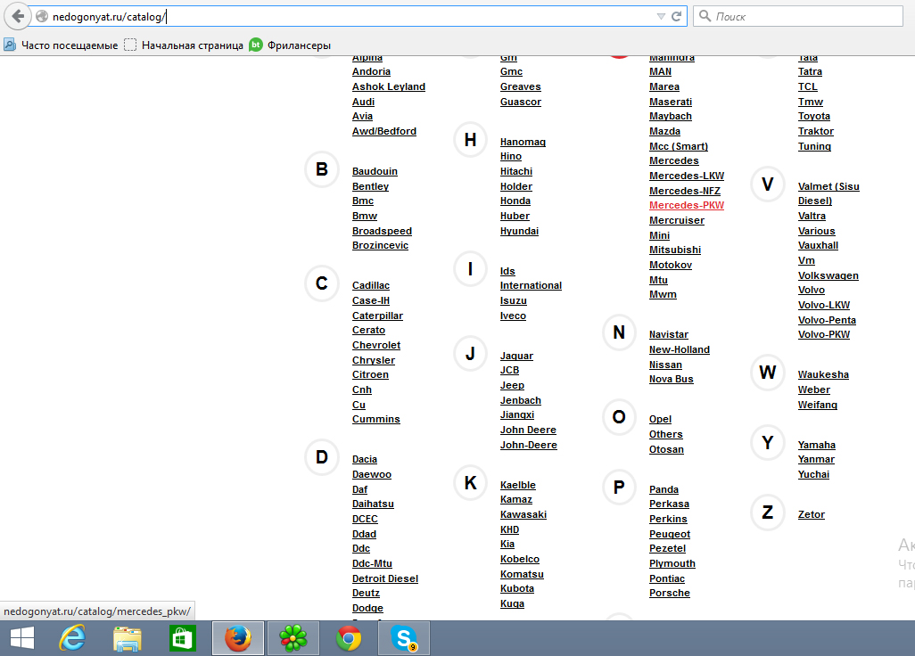
Task: Open the Часто посещаемые bookmarks folder
Action: point(61,45)
